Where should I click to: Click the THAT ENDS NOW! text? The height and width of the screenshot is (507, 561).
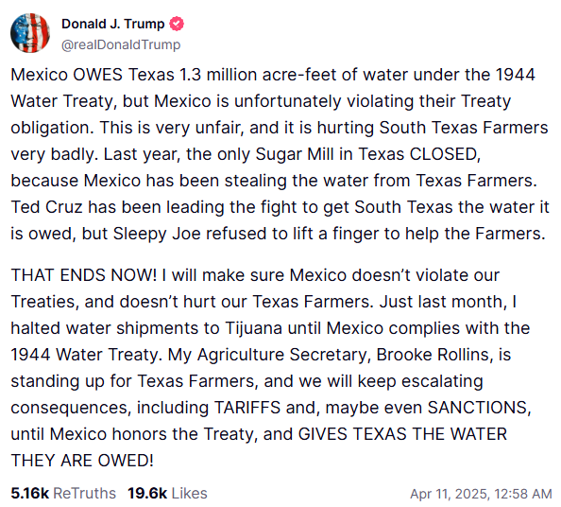click(84, 275)
